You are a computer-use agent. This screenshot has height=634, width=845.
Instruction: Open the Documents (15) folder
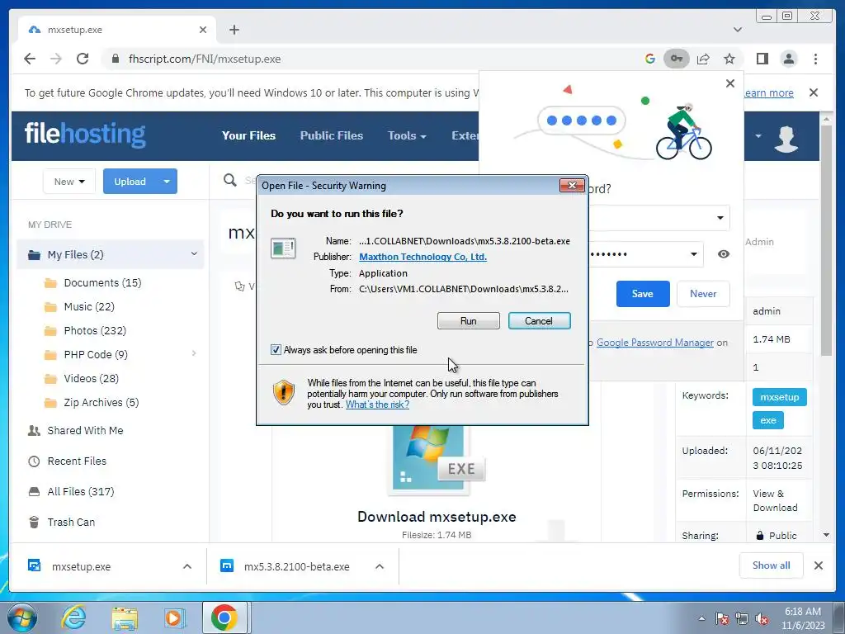[102, 282]
